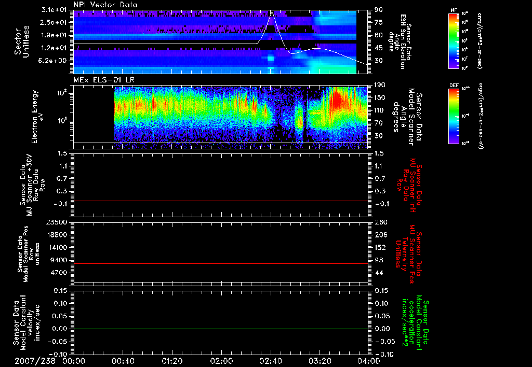The image size is (532, 367).
Task: Click the 98 telemetry tick value
Action: [379, 260]
